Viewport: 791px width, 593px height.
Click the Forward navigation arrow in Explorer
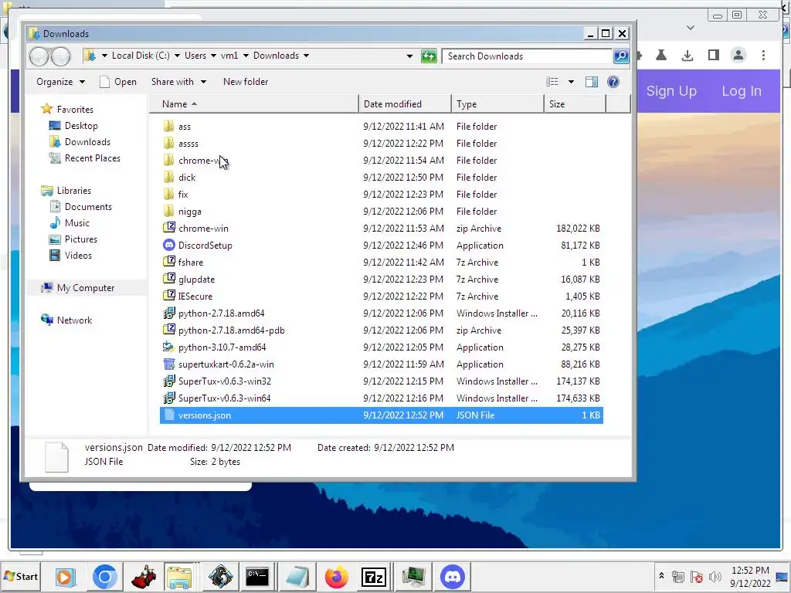pyautogui.click(x=60, y=56)
